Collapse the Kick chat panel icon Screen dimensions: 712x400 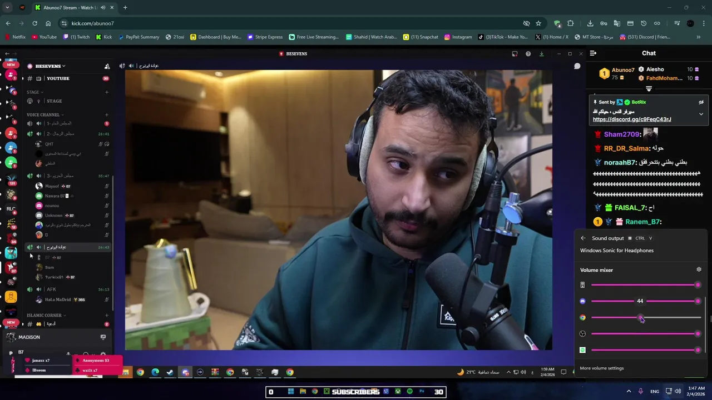coord(593,53)
